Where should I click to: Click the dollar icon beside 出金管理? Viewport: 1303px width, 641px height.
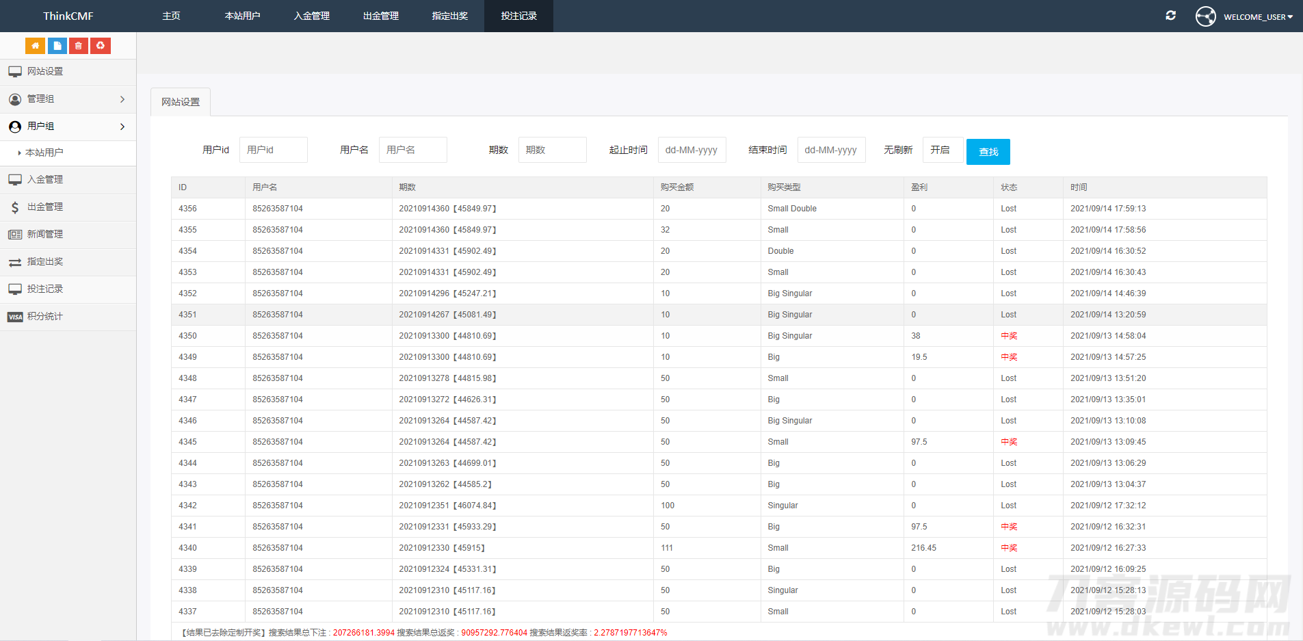coord(15,207)
